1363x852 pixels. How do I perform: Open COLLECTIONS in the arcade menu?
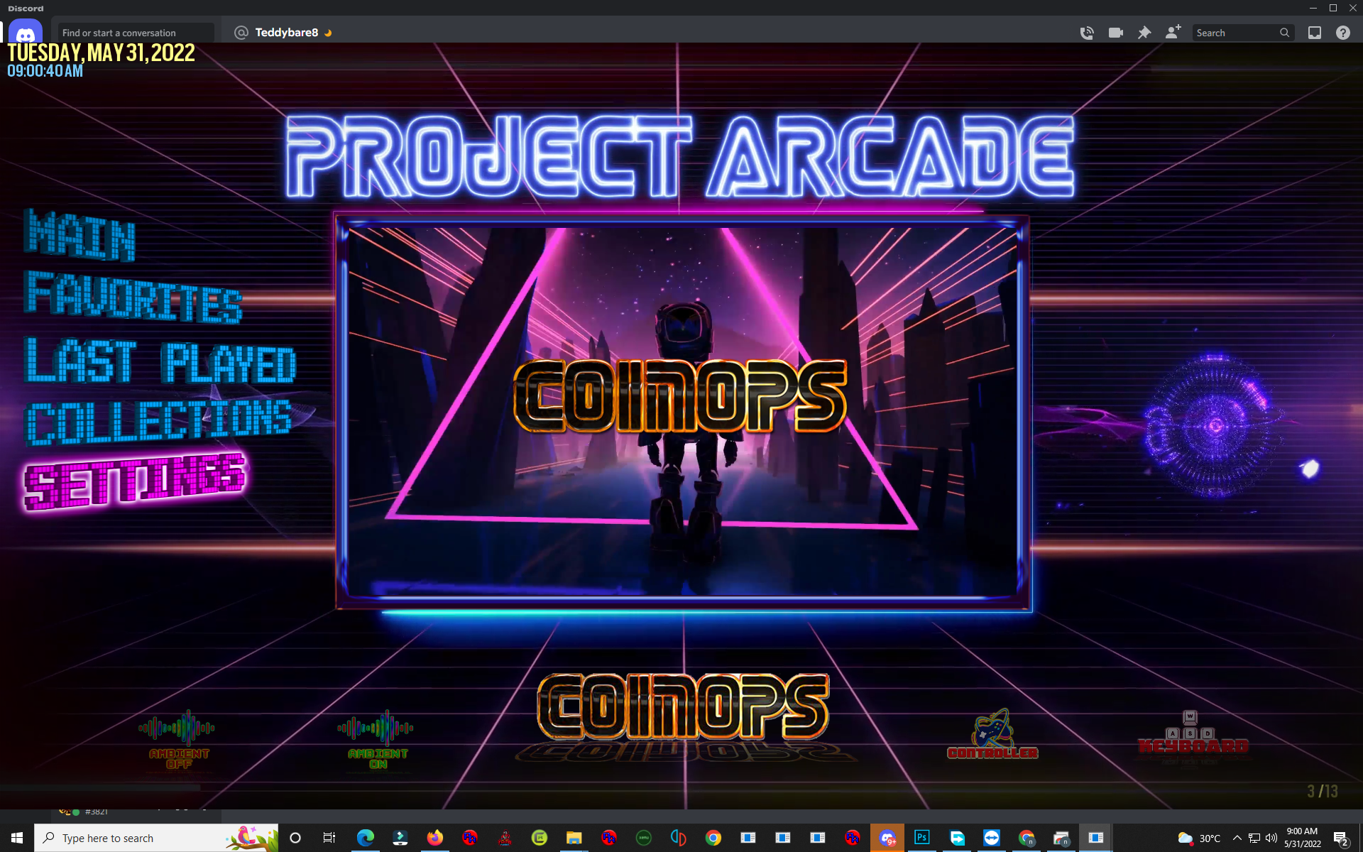(x=158, y=422)
